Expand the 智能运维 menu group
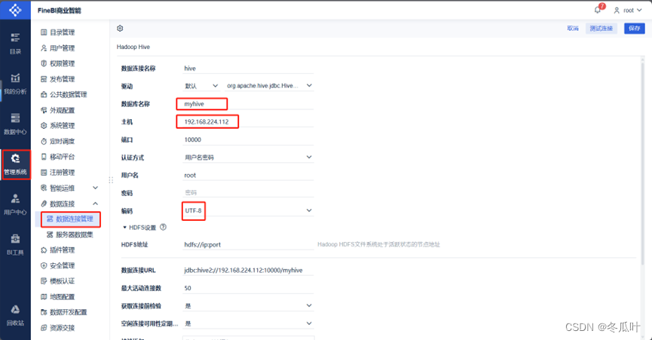Image resolution: width=652 pixels, height=340 pixels. tap(70, 188)
